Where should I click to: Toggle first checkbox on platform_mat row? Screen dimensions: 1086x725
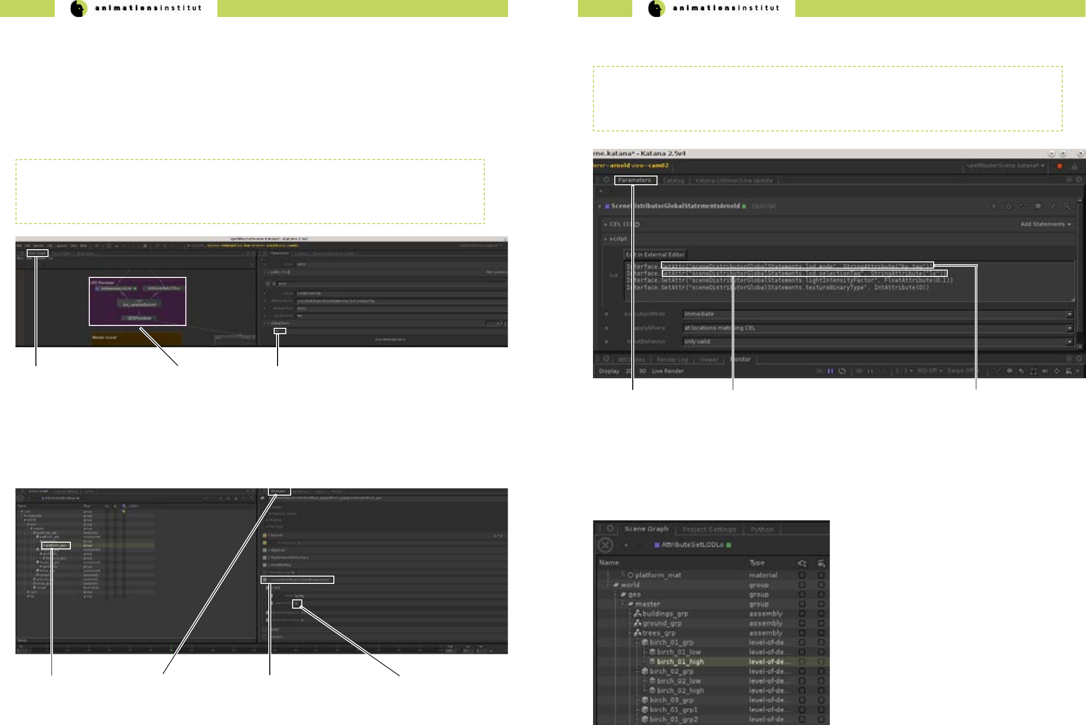(802, 575)
